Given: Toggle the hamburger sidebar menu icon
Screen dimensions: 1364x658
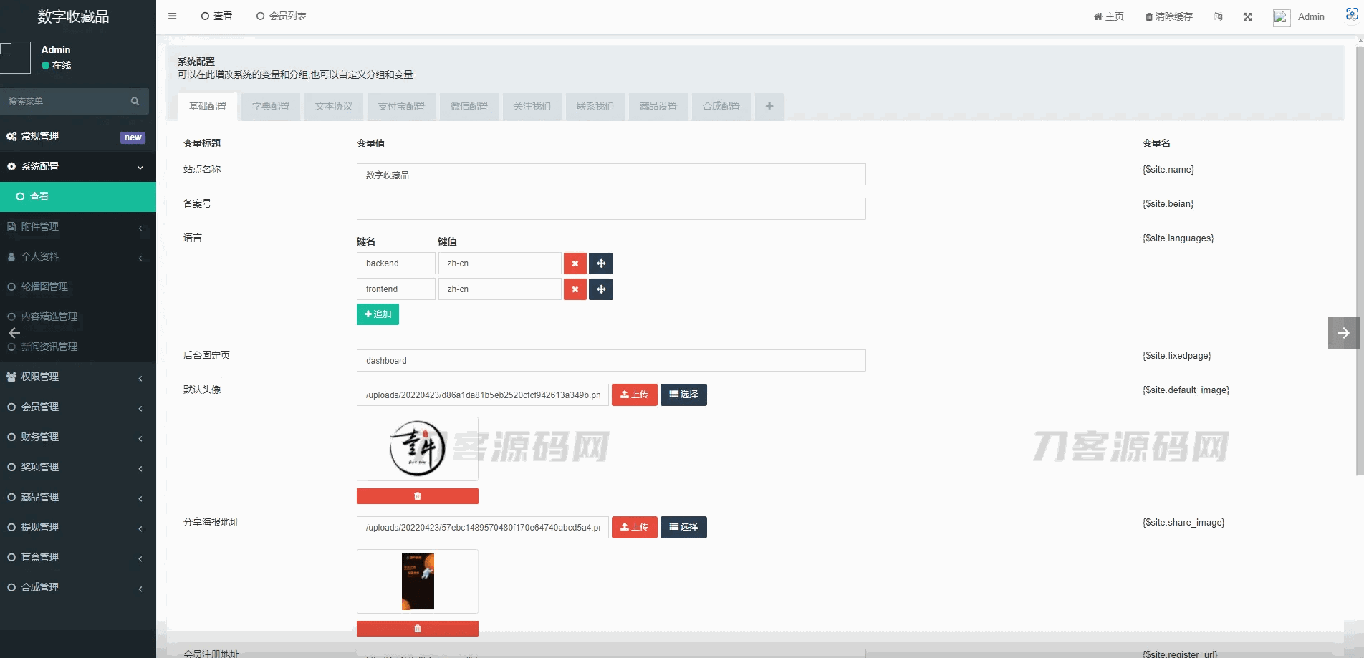Looking at the screenshot, I should click(172, 16).
